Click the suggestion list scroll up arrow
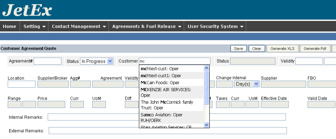The image size is (336, 139). pos(206,68)
